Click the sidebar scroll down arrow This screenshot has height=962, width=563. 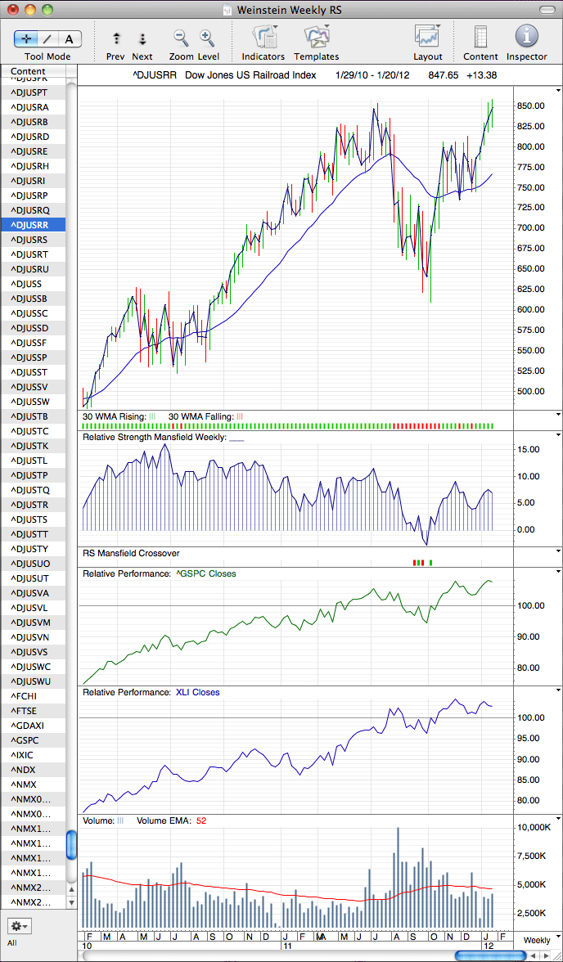click(72, 902)
